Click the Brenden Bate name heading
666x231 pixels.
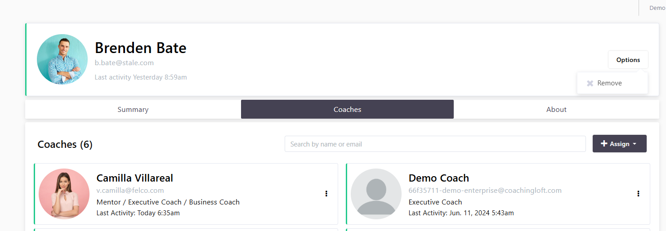140,48
